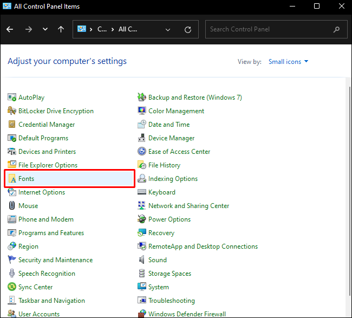The height and width of the screenshot is (318, 352).
Task: Select the Mouse icon
Action: click(x=12, y=206)
